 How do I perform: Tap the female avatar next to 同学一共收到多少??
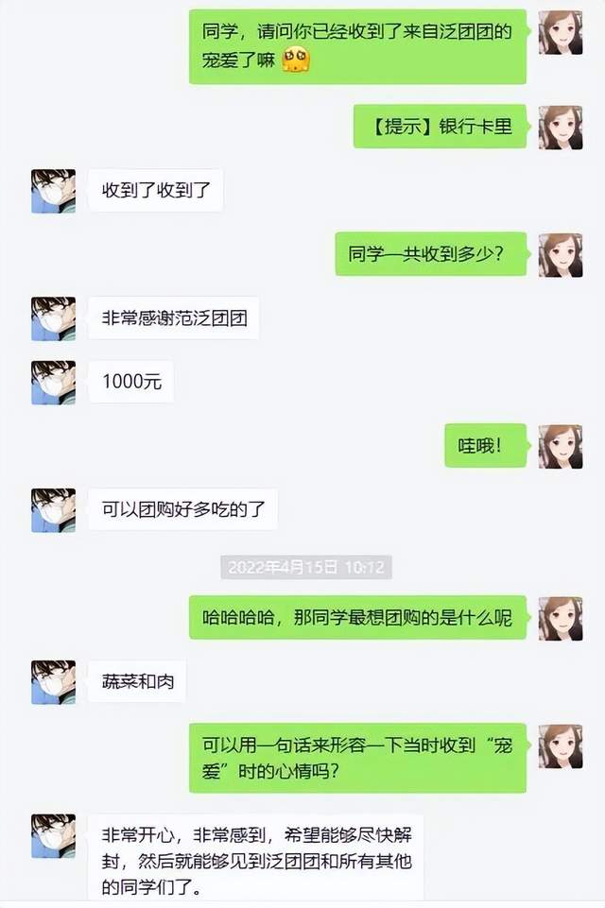click(x=561, y=255)
